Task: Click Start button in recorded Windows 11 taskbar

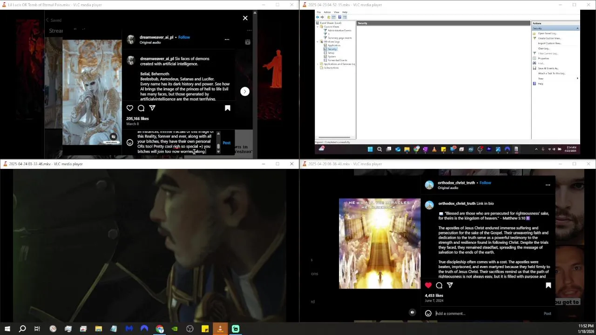Action: (x=370, y=149)
